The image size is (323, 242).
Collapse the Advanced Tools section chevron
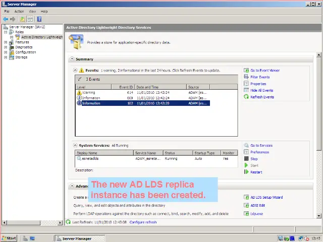72,186
